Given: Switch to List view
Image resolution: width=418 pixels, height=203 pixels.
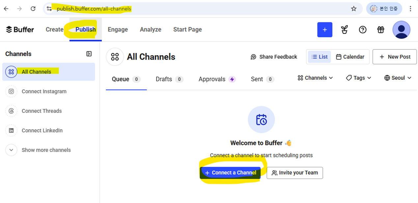Looking at the screenshot, I should (x=320, y=57).
